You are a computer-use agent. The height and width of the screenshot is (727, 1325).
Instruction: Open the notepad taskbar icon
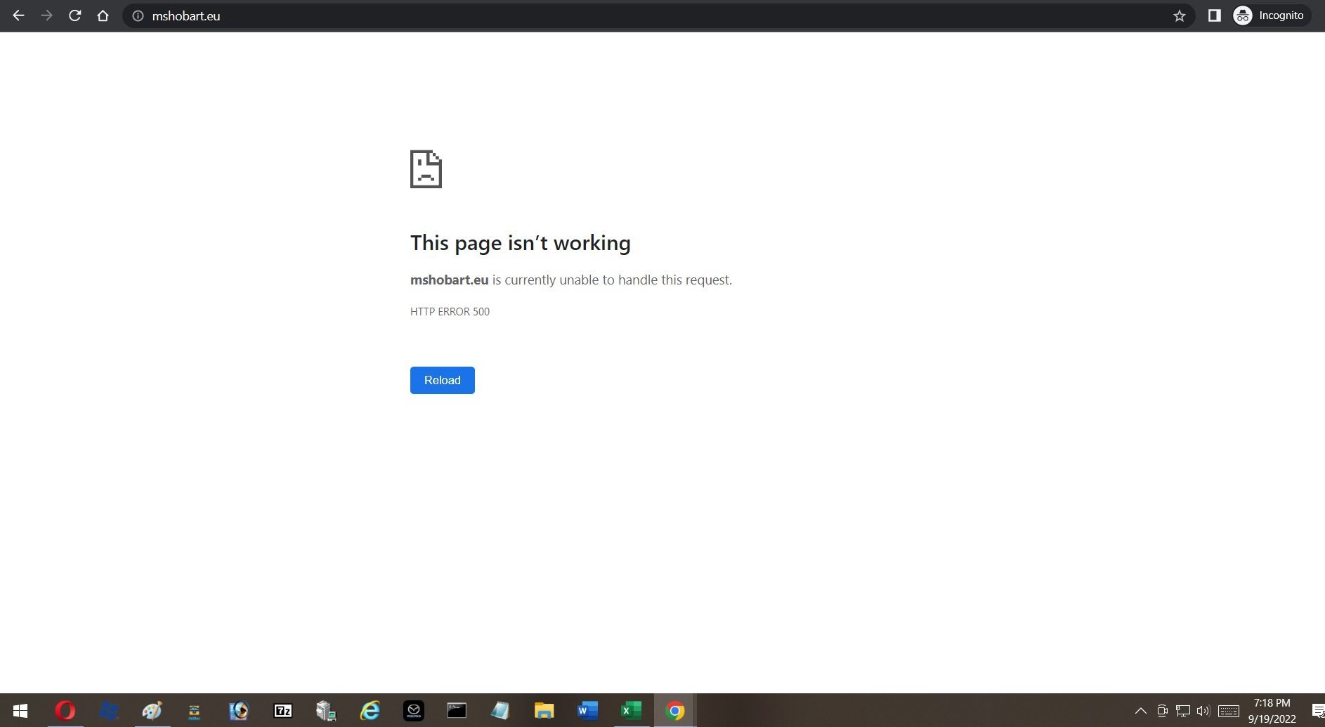(x=500, y=711)
